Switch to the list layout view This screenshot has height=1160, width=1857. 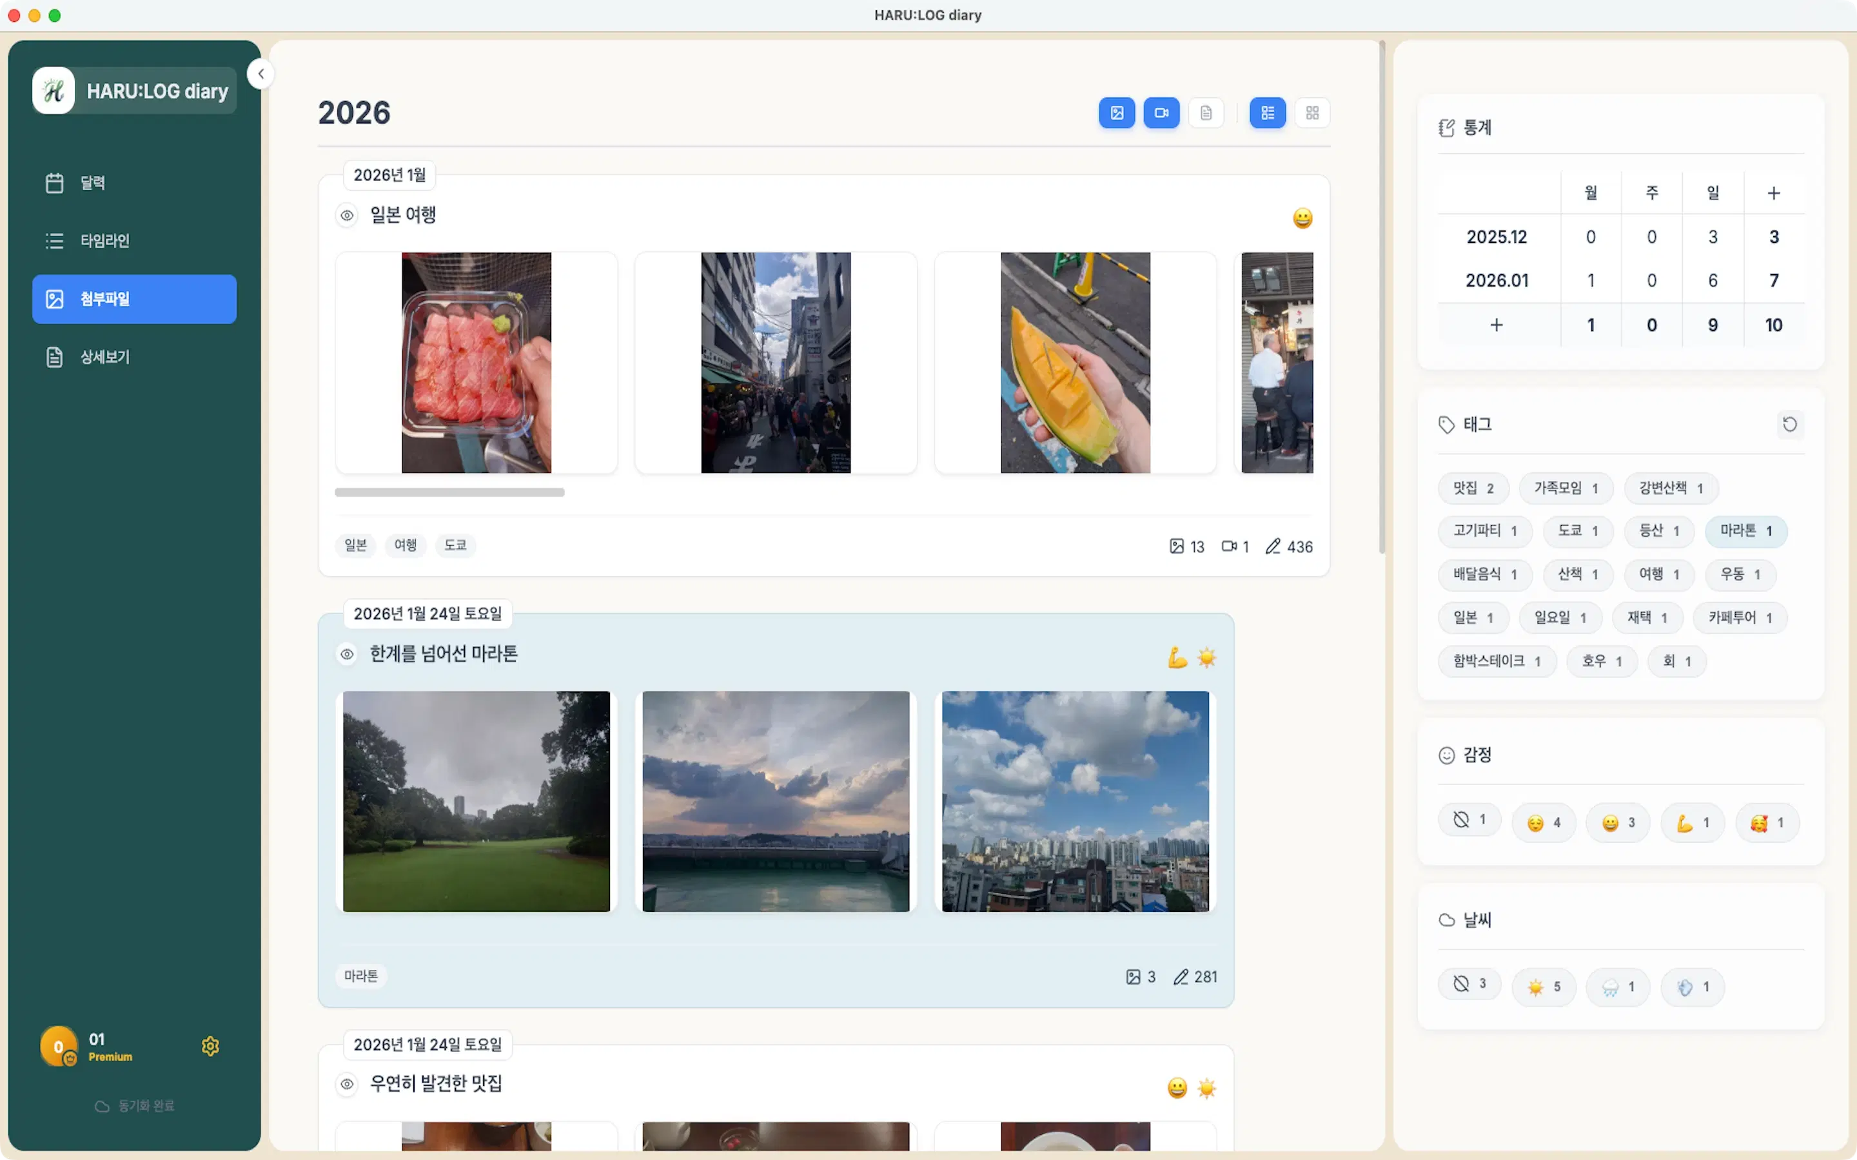pos(1267,113)
